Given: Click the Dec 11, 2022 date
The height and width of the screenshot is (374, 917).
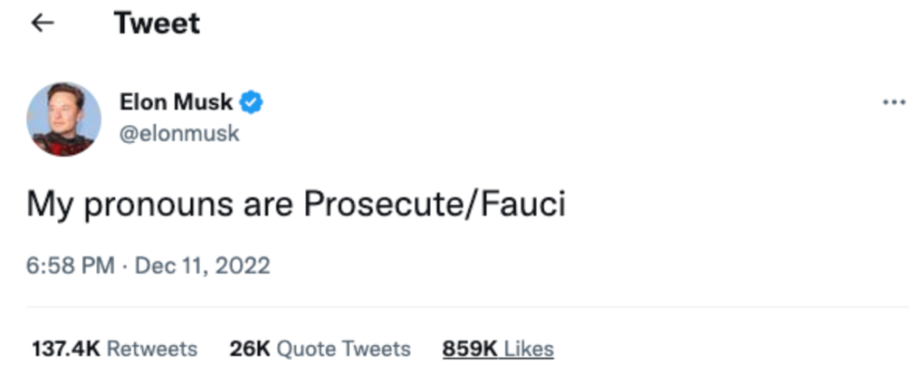Looking at the screenshot, I should click(202, 266).
